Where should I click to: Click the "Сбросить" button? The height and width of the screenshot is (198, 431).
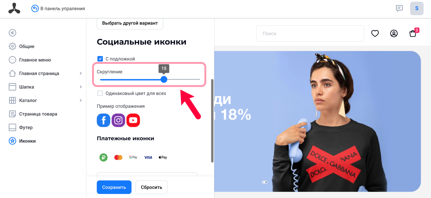[151, 187]
